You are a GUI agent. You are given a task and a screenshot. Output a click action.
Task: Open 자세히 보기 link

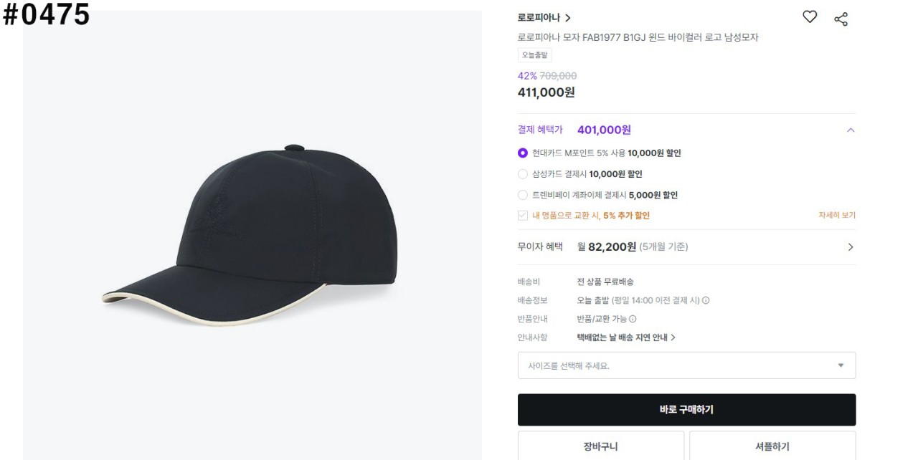coord(837,215)
